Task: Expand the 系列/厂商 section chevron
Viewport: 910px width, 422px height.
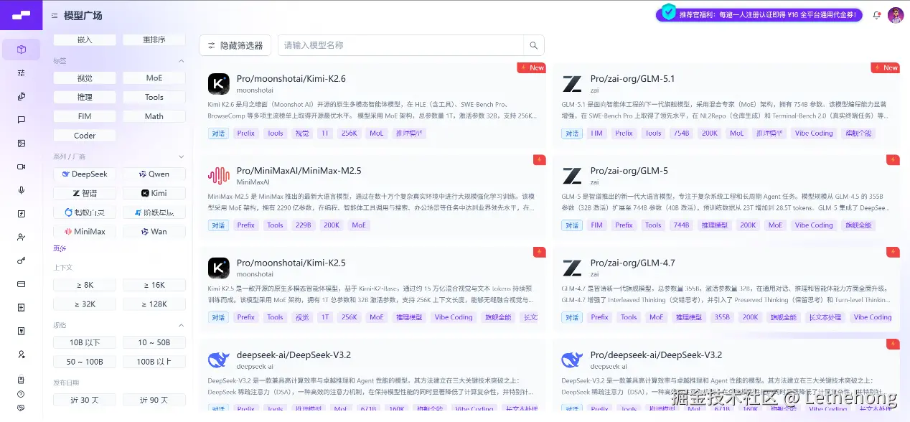Action: point(182,156)
